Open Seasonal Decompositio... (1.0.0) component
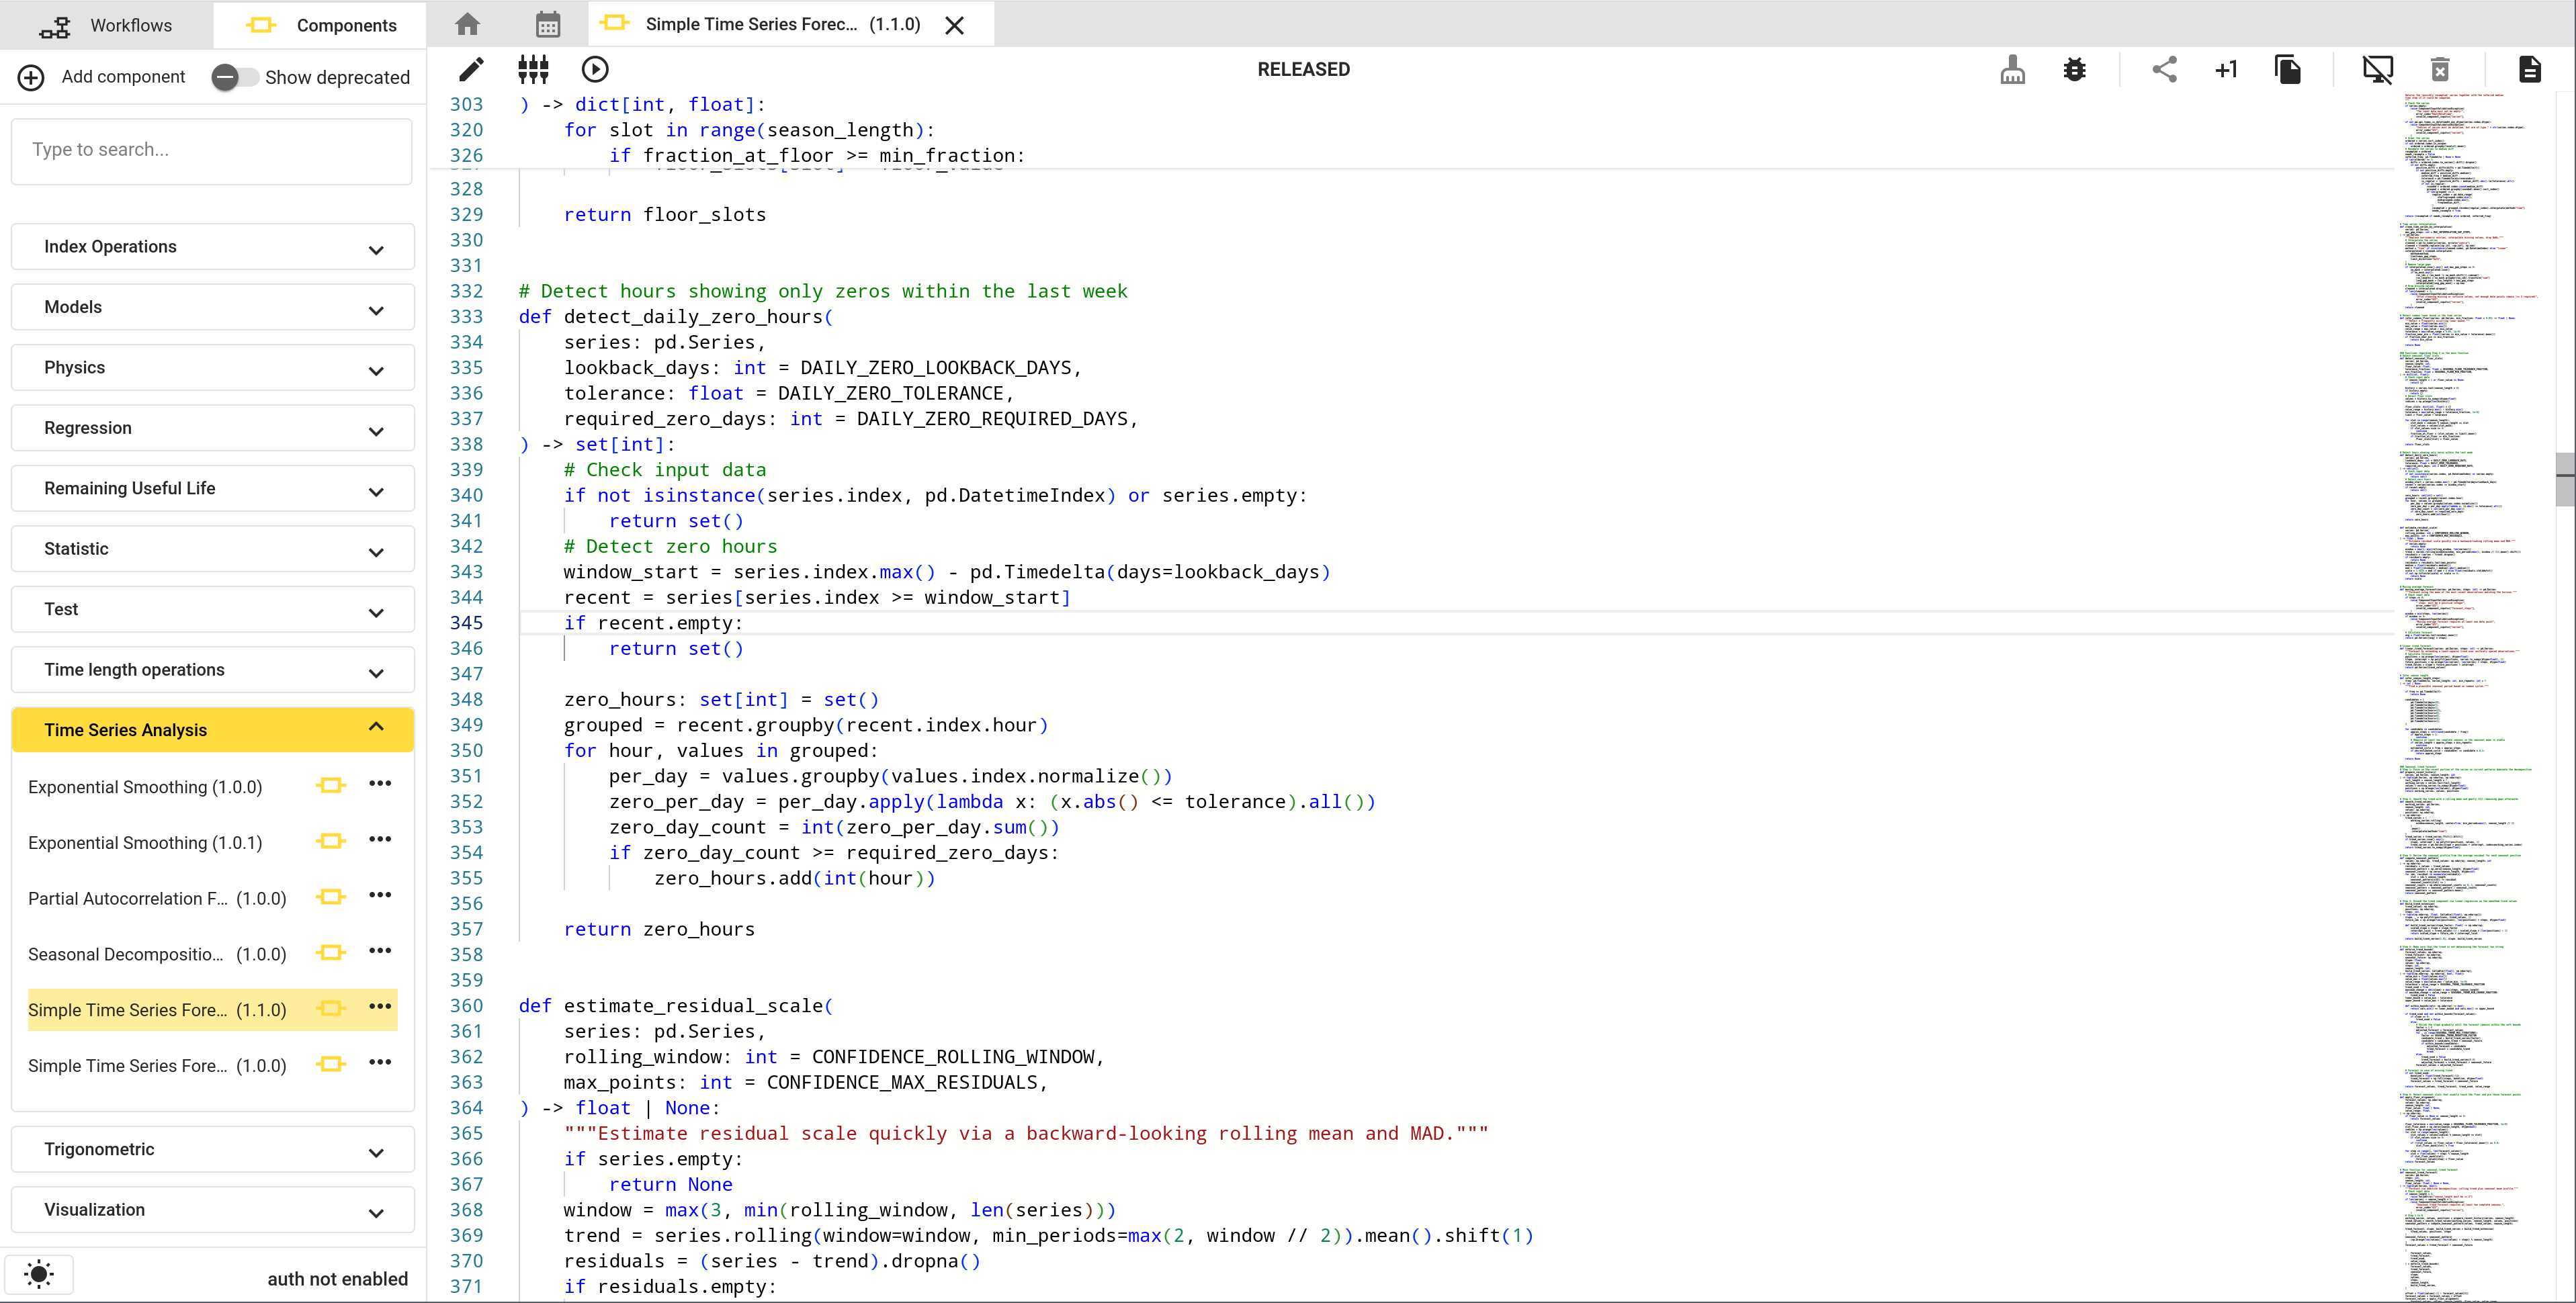The width and height of the screenshot is (2576, 1303). (157, 955)
